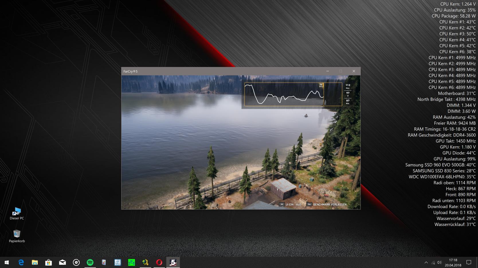Screen dimensions: 478x268
Task: Click the 'CPU Auslastung: 35%' readout
Action: pos(455,10)
